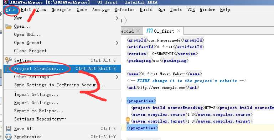274x140 pixels.
Task: Click the maven.compiler.source line
Action: click(x=192, y=114)
